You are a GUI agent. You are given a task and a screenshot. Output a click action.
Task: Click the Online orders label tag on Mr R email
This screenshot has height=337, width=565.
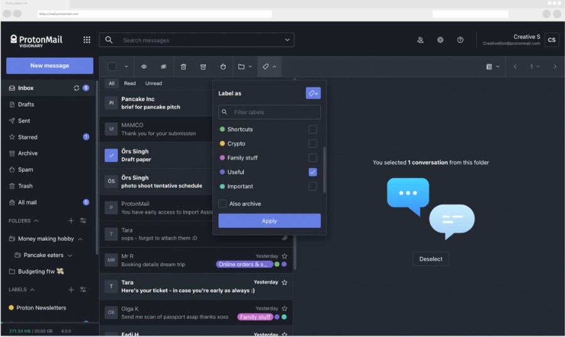coord(244,264)
